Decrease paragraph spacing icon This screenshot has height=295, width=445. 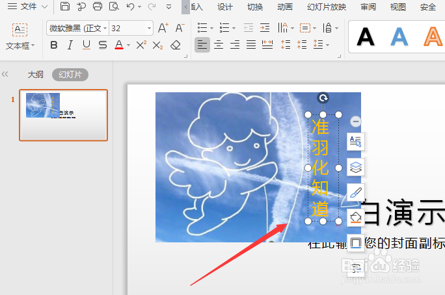[302, 45]
